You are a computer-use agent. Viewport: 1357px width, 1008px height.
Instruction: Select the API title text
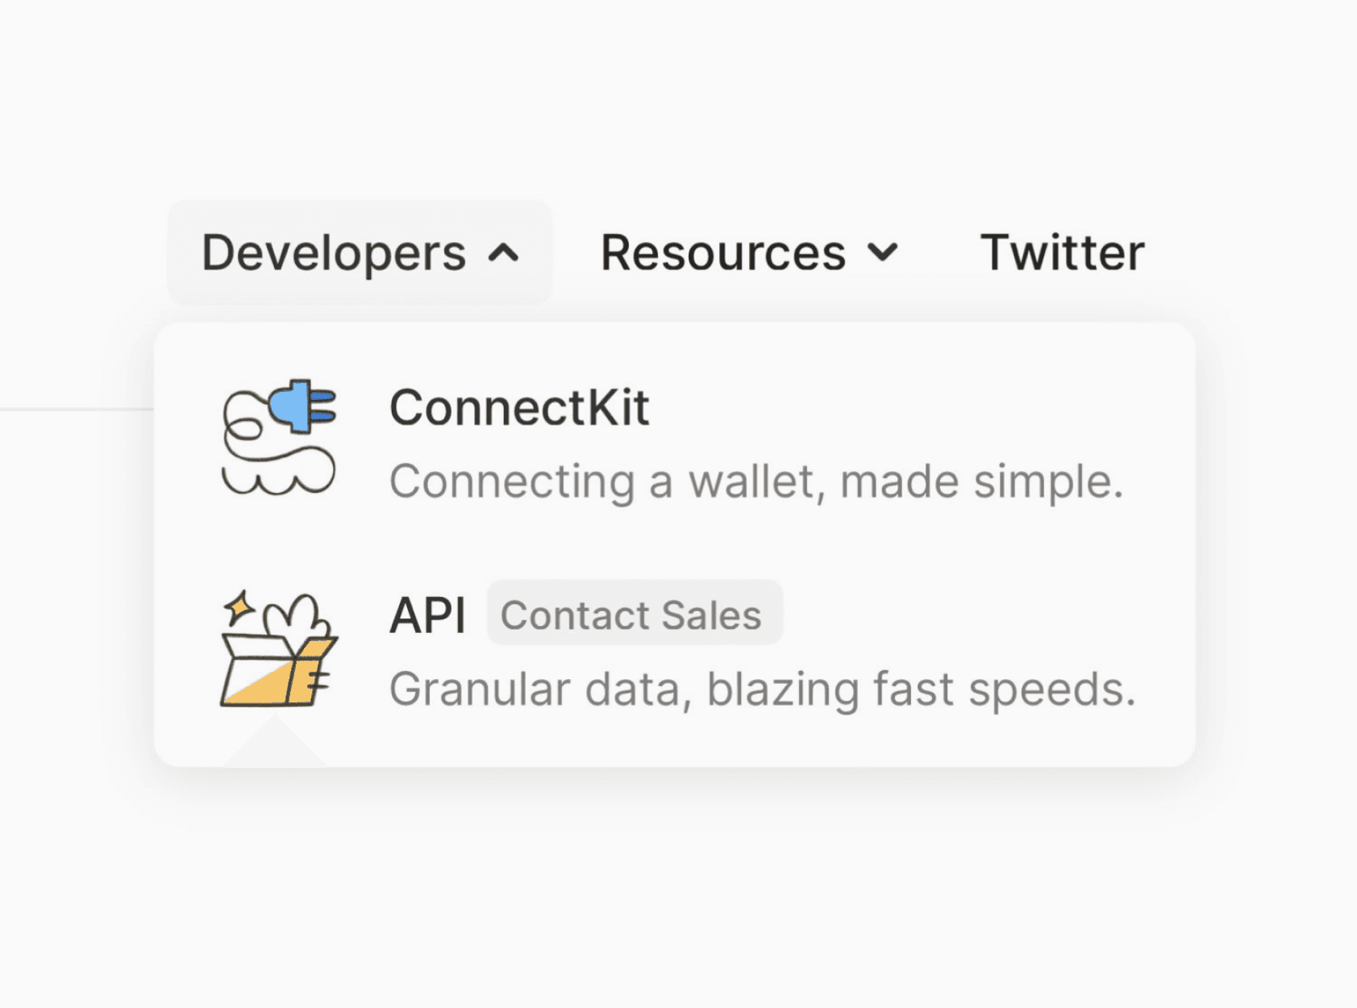pyautogui.click(x=427, y=615)
